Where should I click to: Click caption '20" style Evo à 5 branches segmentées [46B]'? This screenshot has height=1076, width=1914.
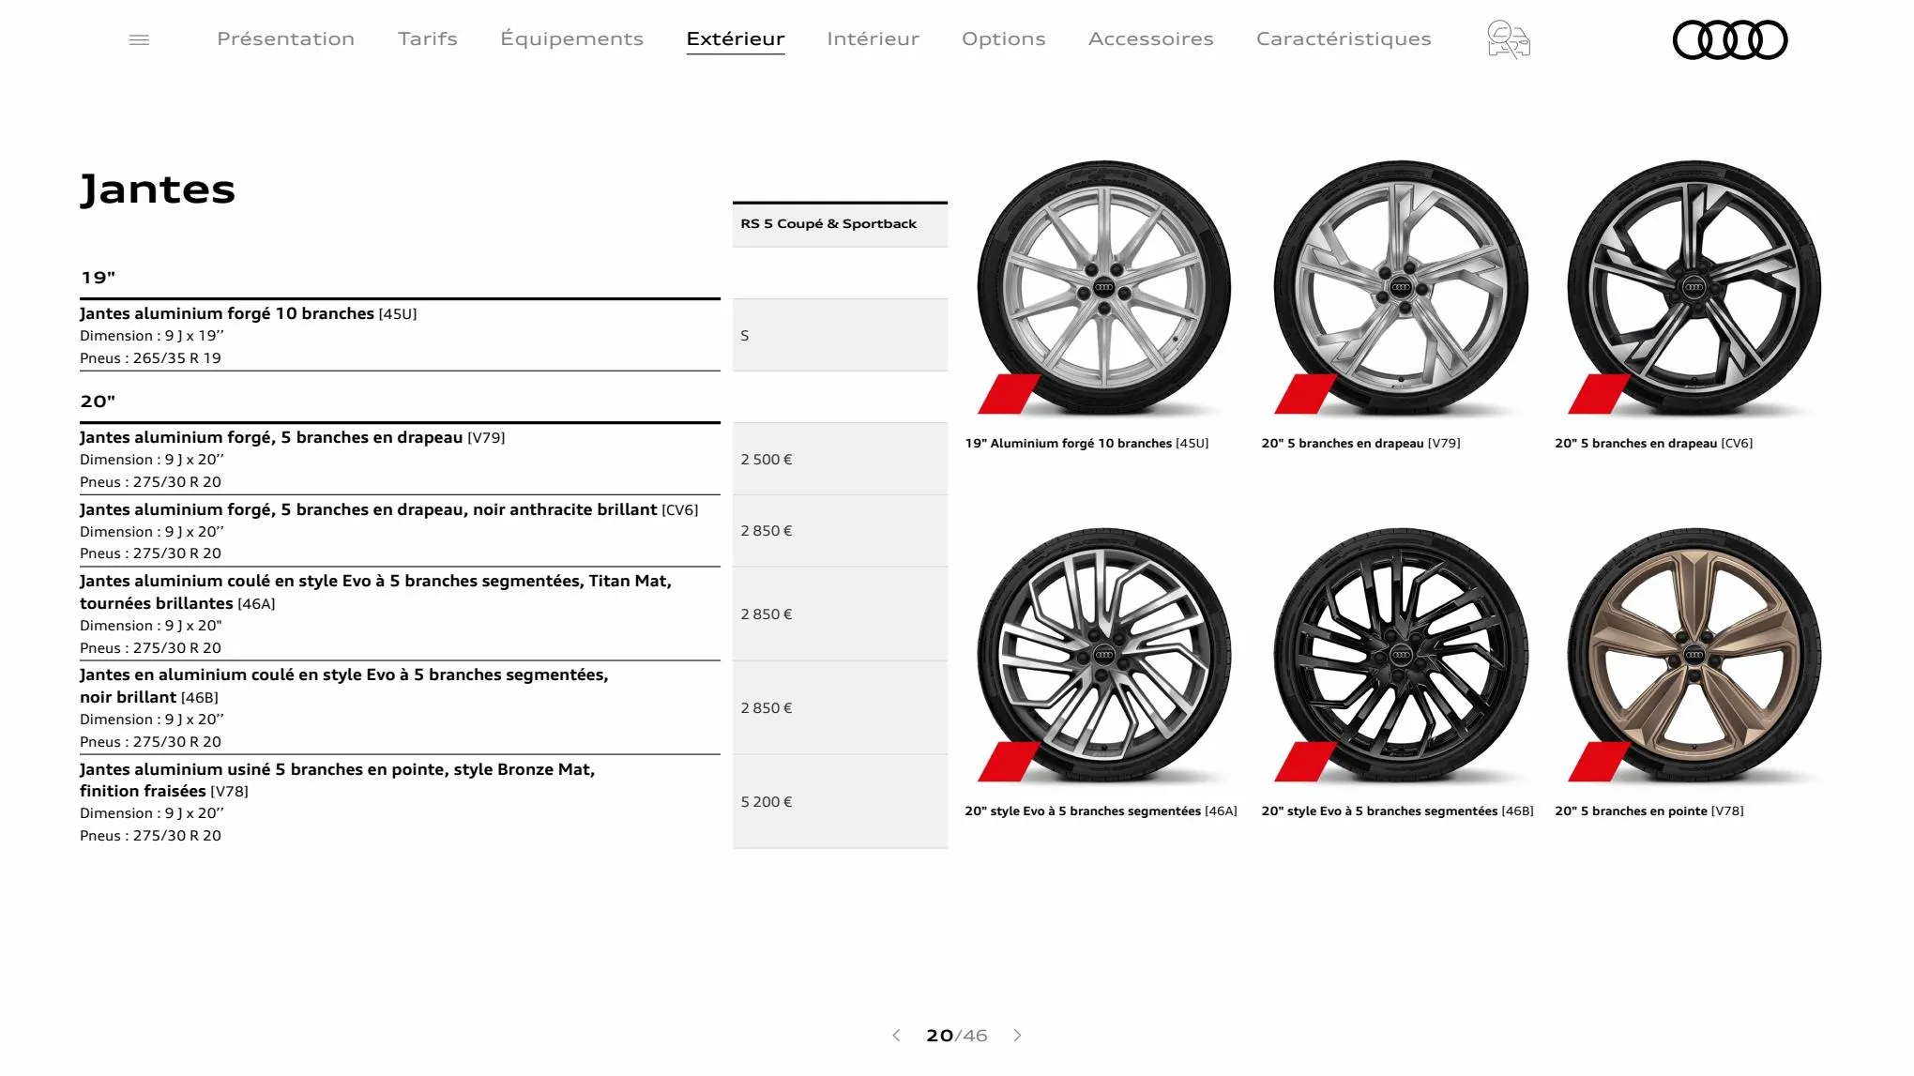[1397, 811]
